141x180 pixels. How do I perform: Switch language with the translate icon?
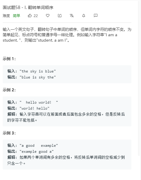click(72, 16)
